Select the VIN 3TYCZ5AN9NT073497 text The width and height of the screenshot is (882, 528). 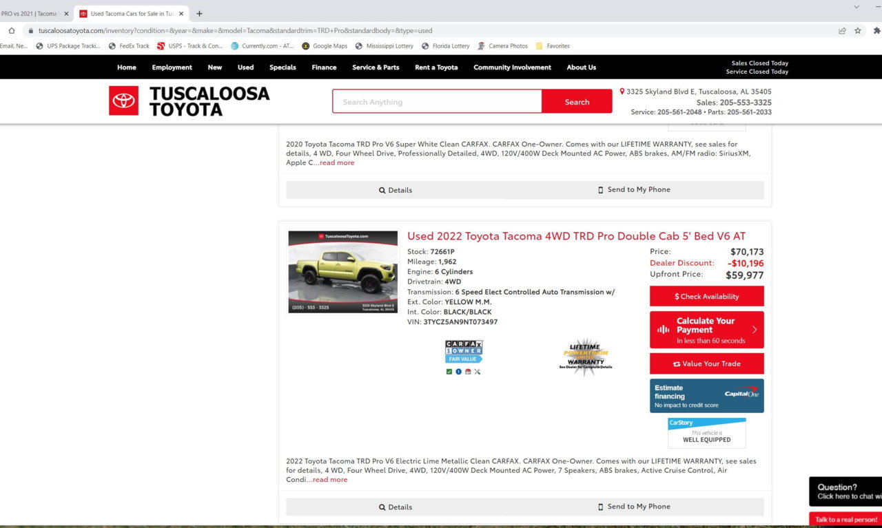460,322
